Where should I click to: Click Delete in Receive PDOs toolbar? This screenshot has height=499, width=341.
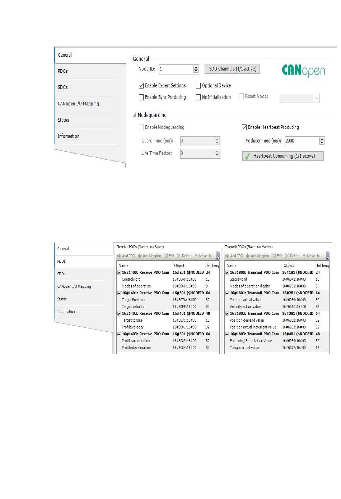[x=184, y=256]
